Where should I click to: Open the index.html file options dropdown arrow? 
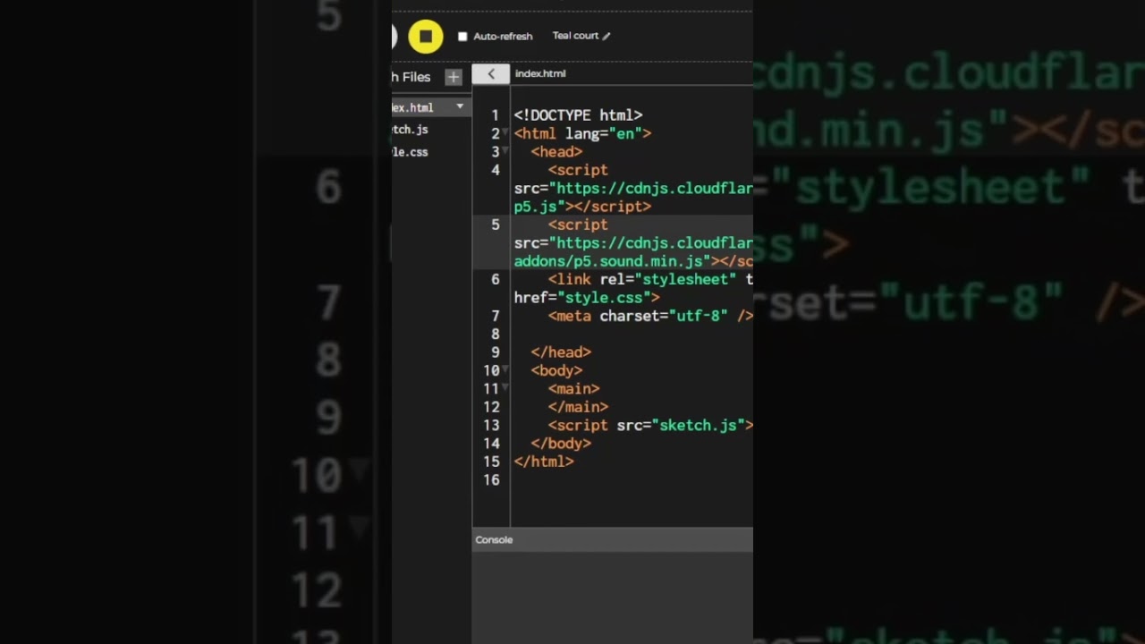(460, 106)
